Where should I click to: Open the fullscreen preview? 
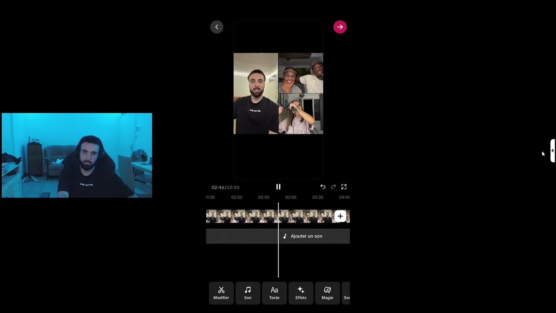(344, 187)
